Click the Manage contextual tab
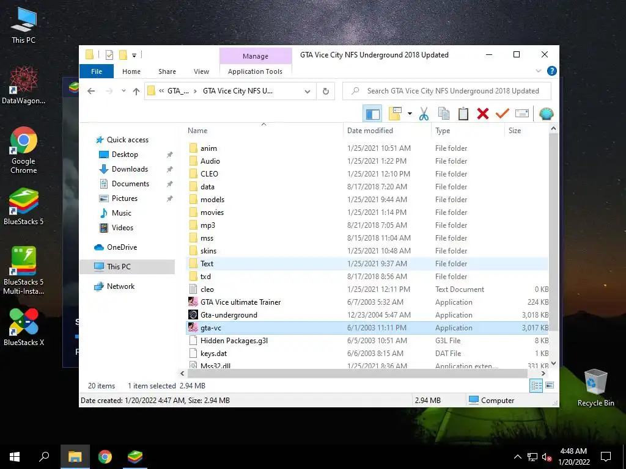The image size is (626, 469). [256, 56]
